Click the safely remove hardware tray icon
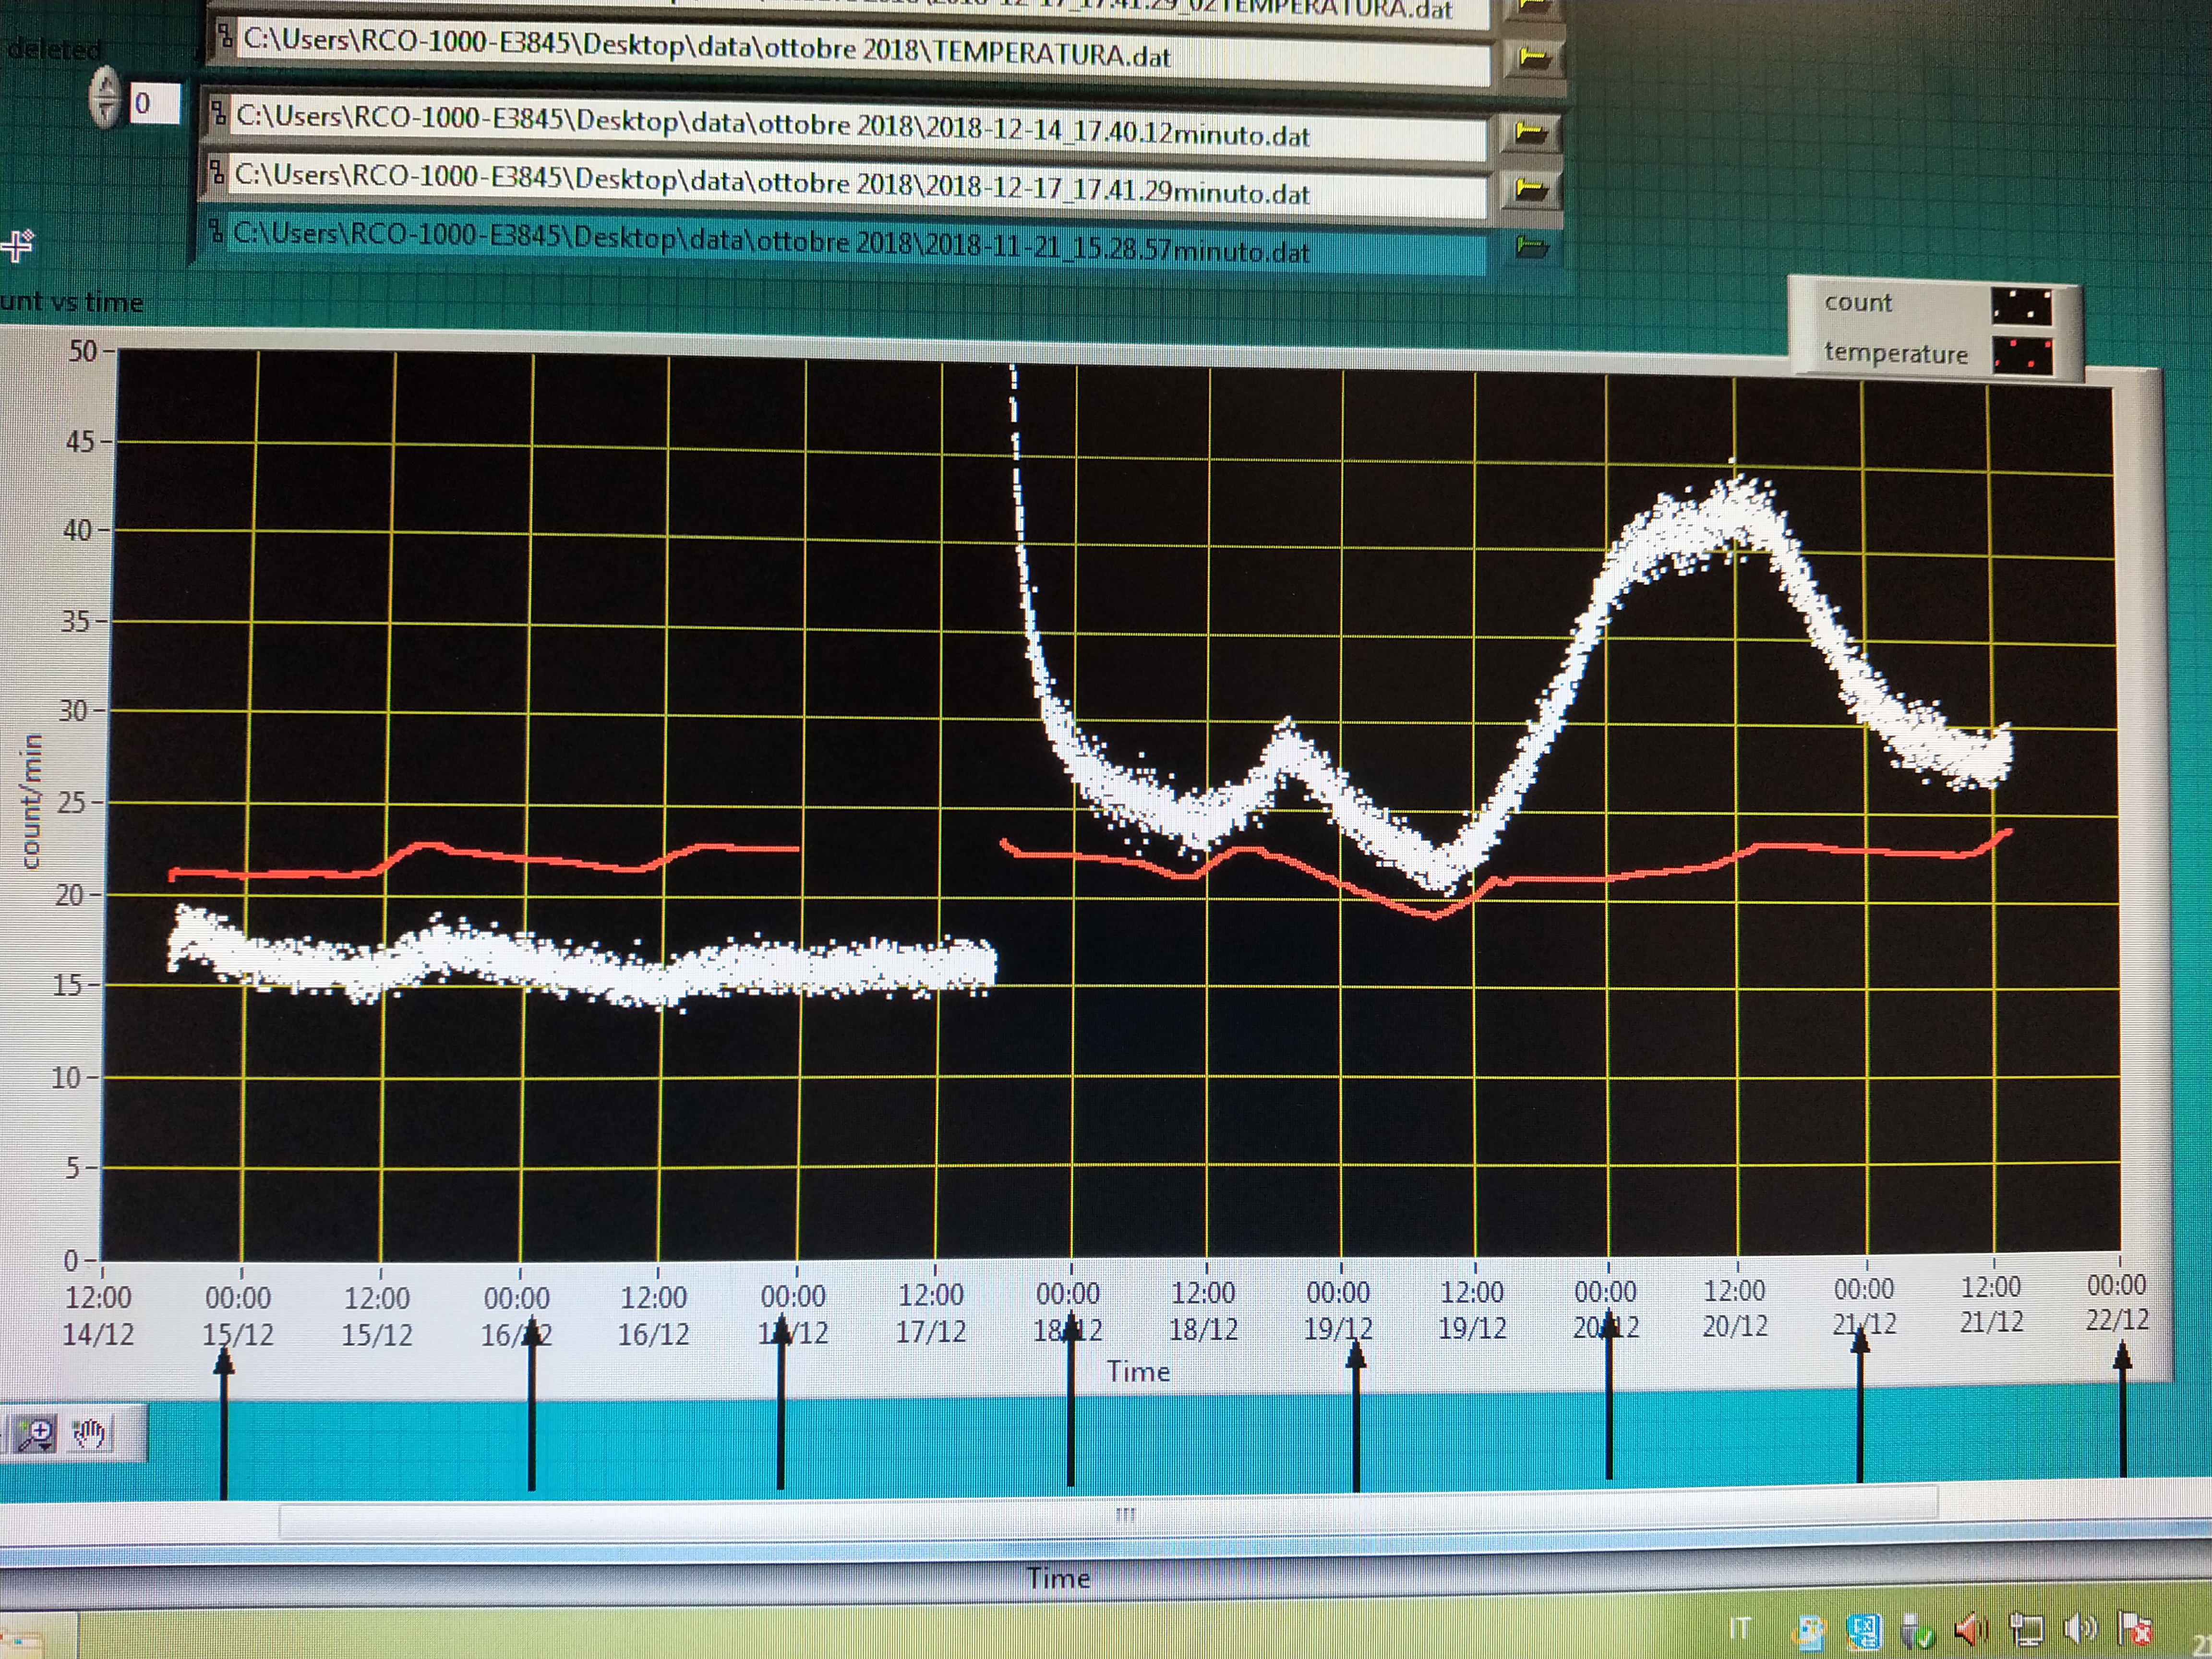 pos(1916,1632)
